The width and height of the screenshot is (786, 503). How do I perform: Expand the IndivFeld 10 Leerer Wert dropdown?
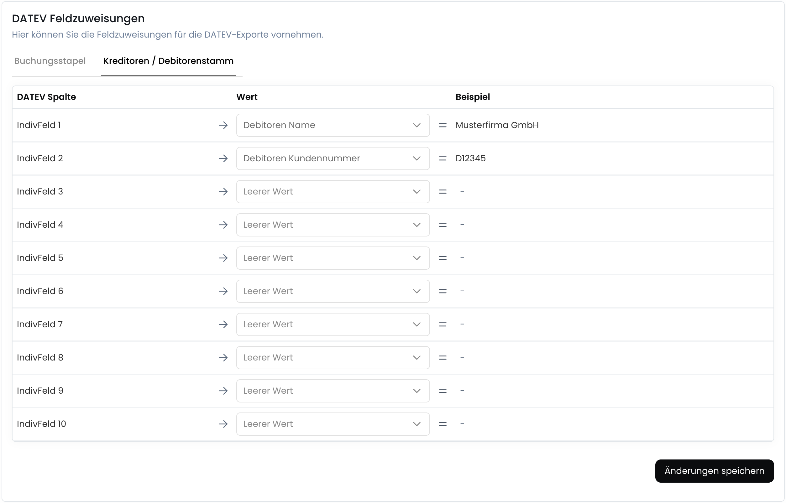click(333, 424)
